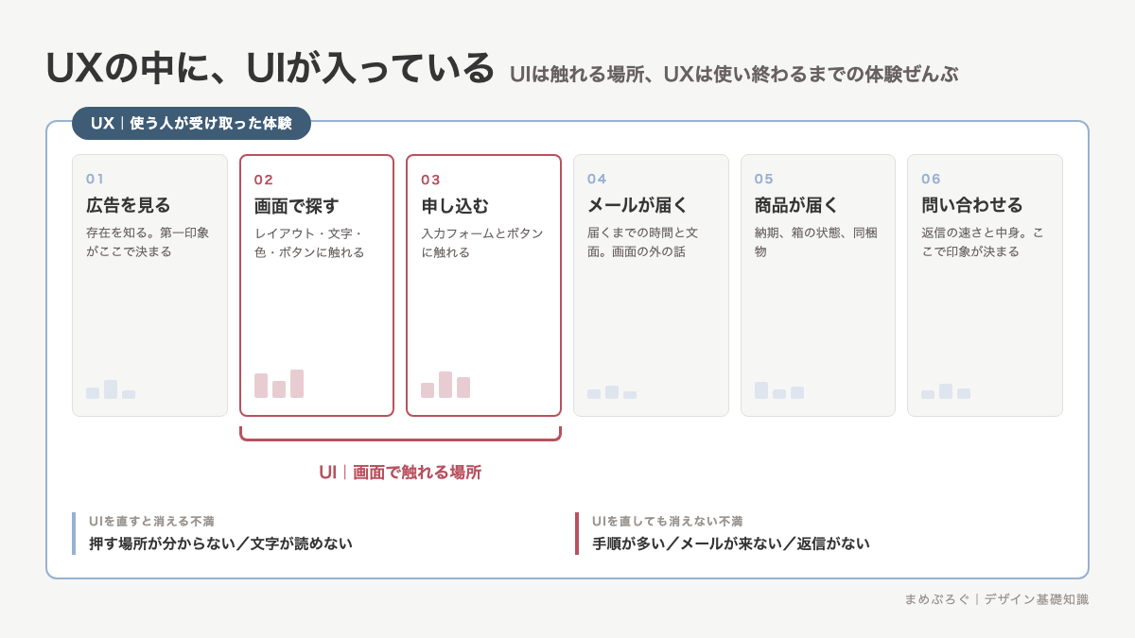Screen dimensions: 1135x638
Task: Select the '問い合わせる' card heading
Action: pos(972,205)
